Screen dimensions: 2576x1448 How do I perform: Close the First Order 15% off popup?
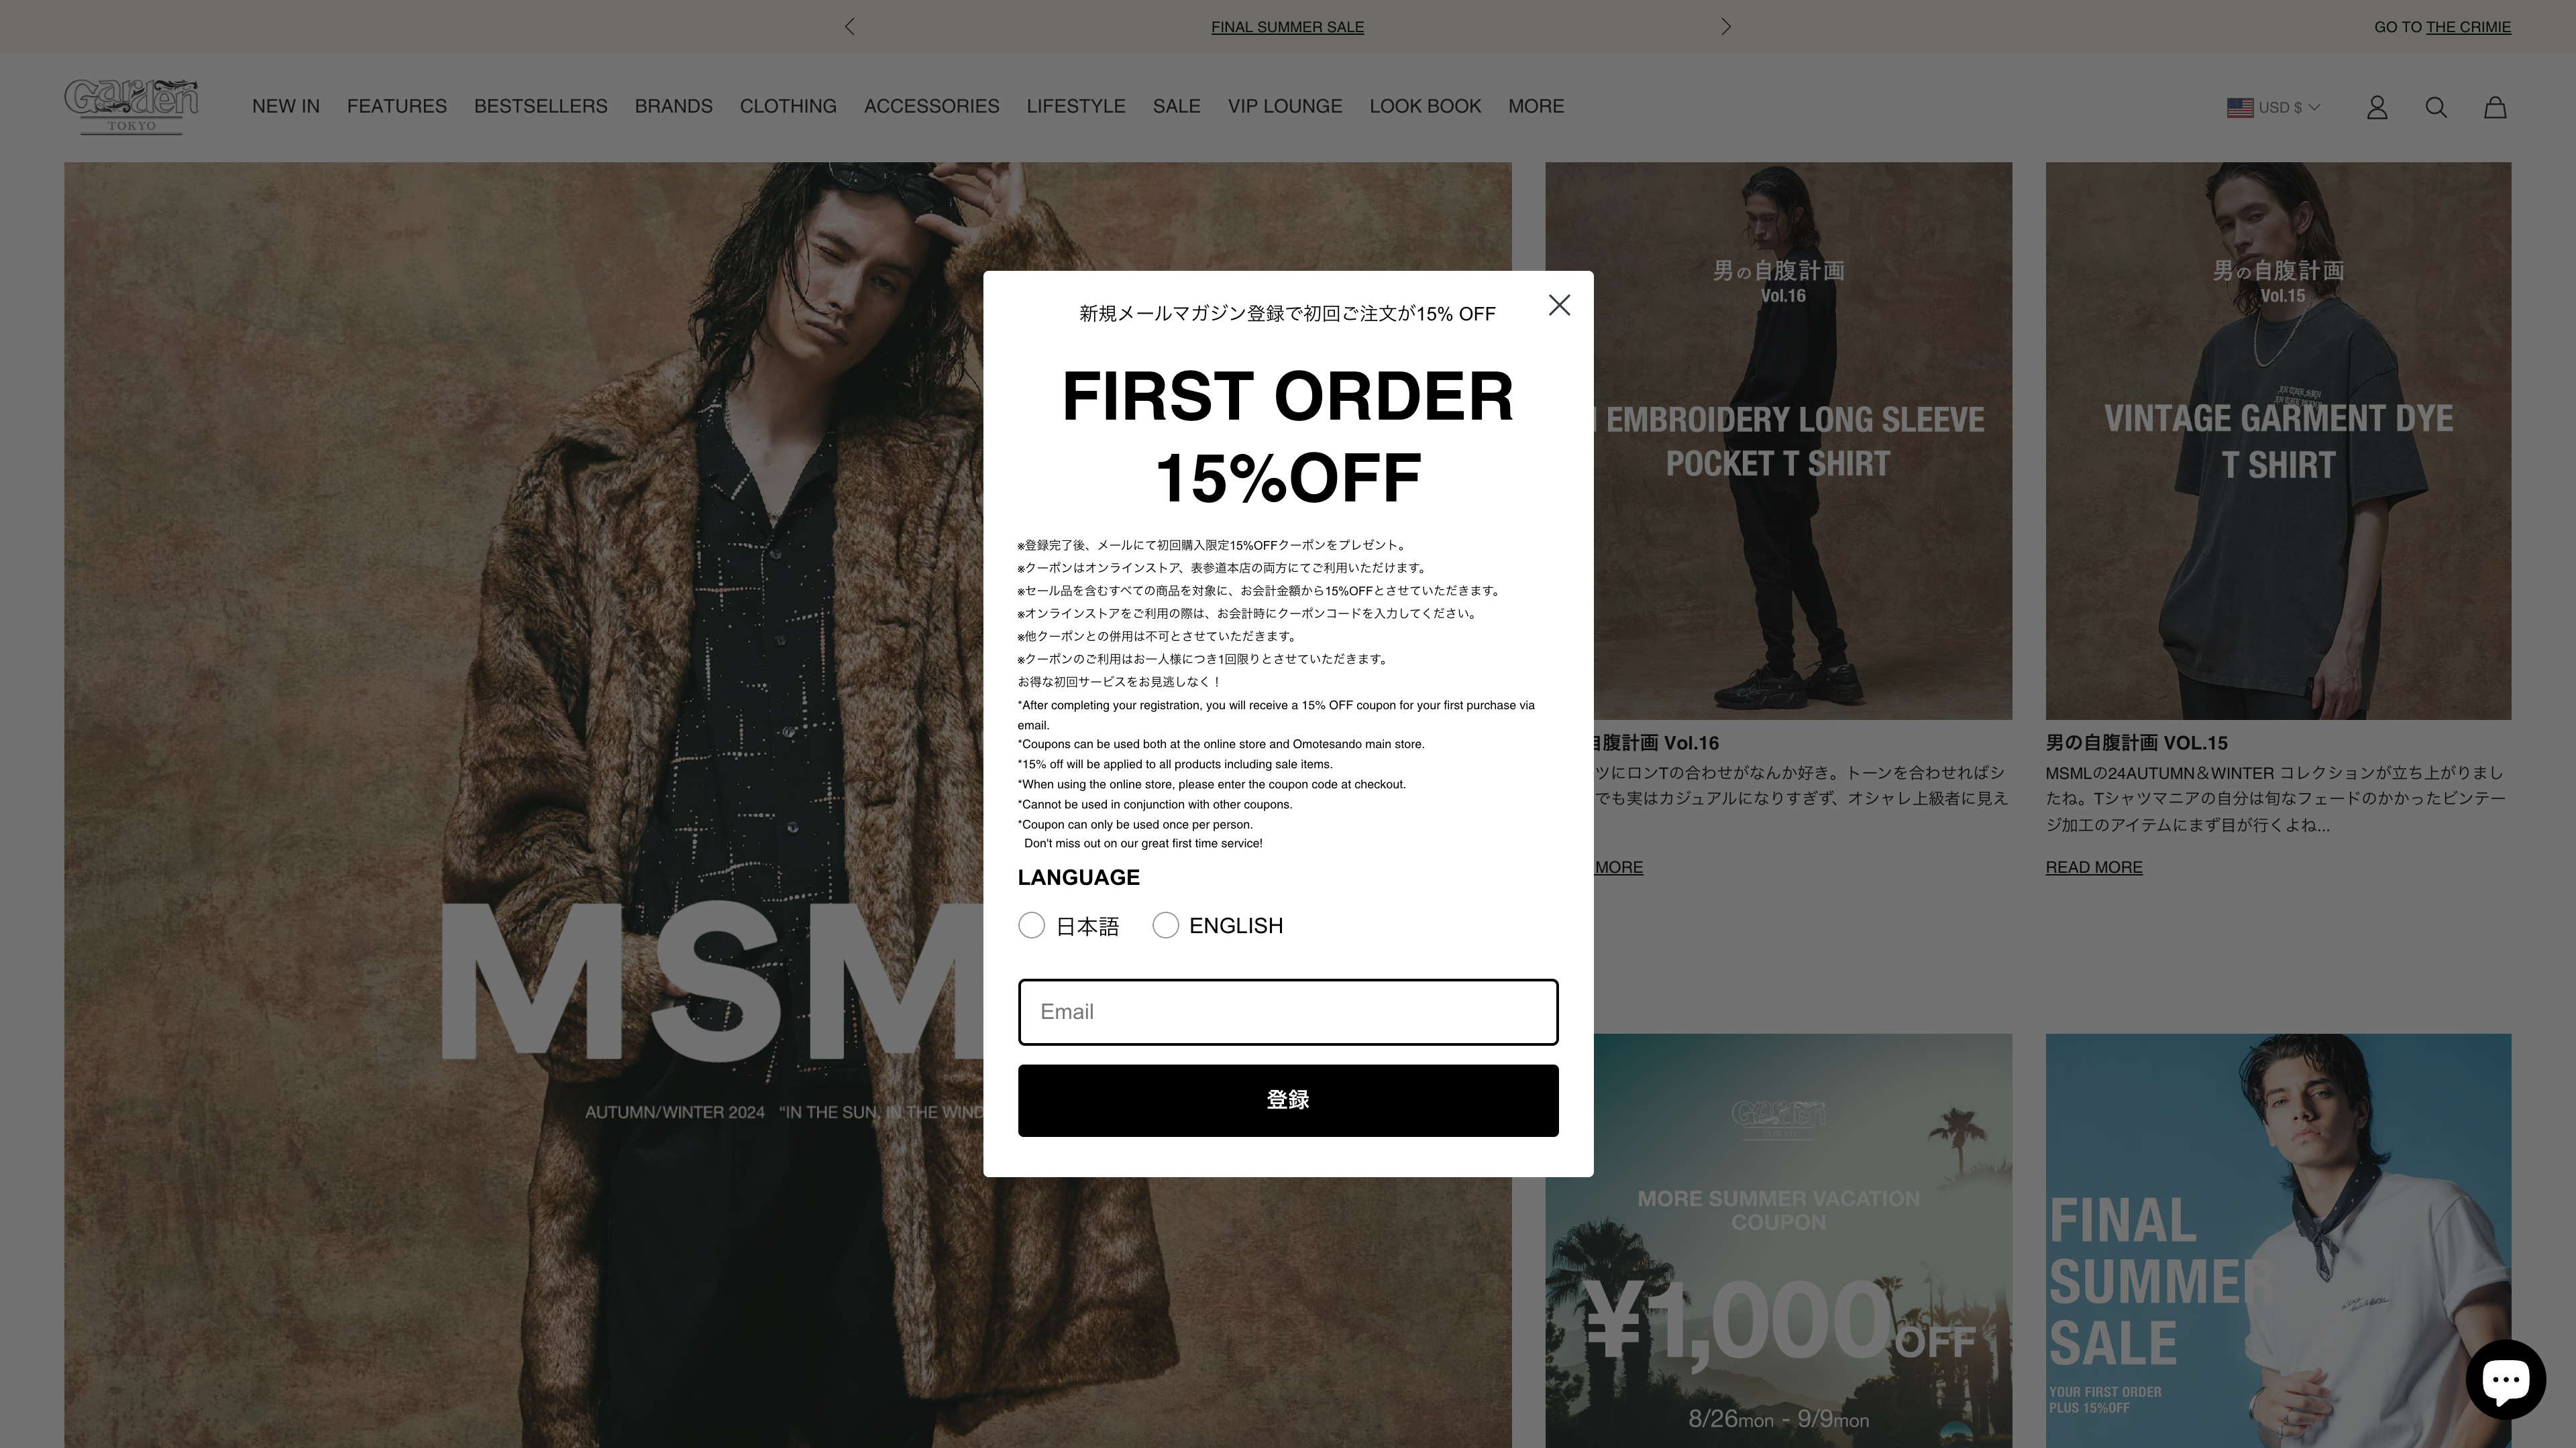coord(1559,306)
